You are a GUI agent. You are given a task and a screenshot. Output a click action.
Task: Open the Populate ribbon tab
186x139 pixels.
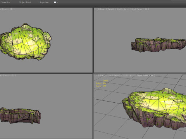(x=44, y=2)
